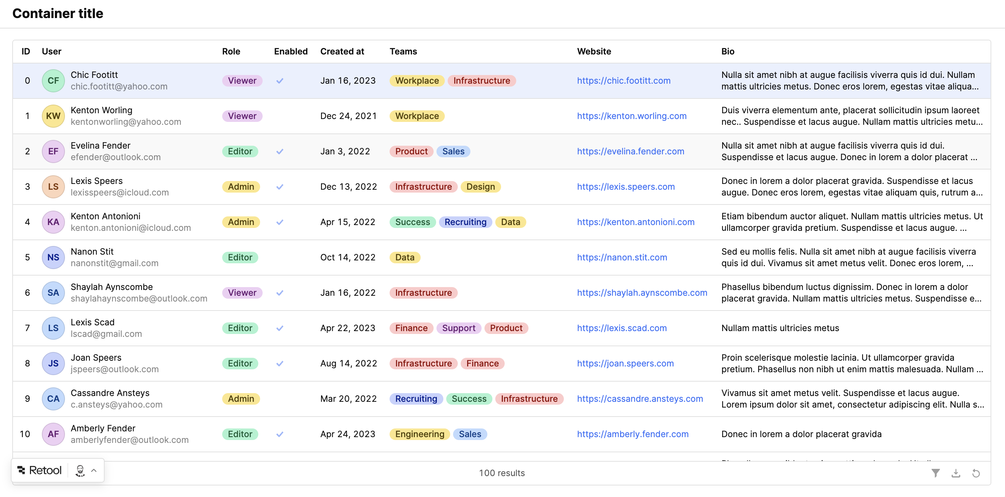Click the Role column header
The height and width of the screenshot is (497, 1005).
tap(231, 52)
